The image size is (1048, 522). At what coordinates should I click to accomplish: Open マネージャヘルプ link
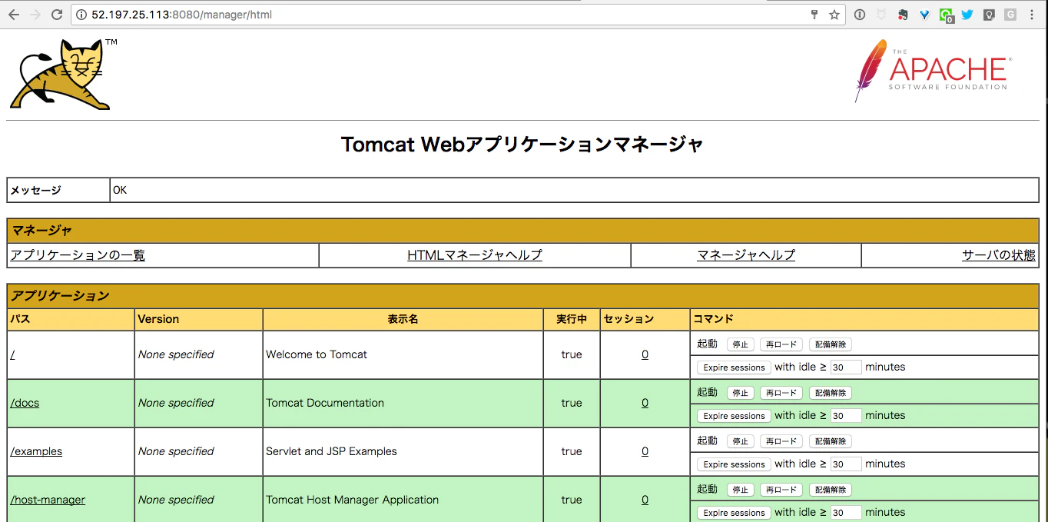[x=746, y=255]
